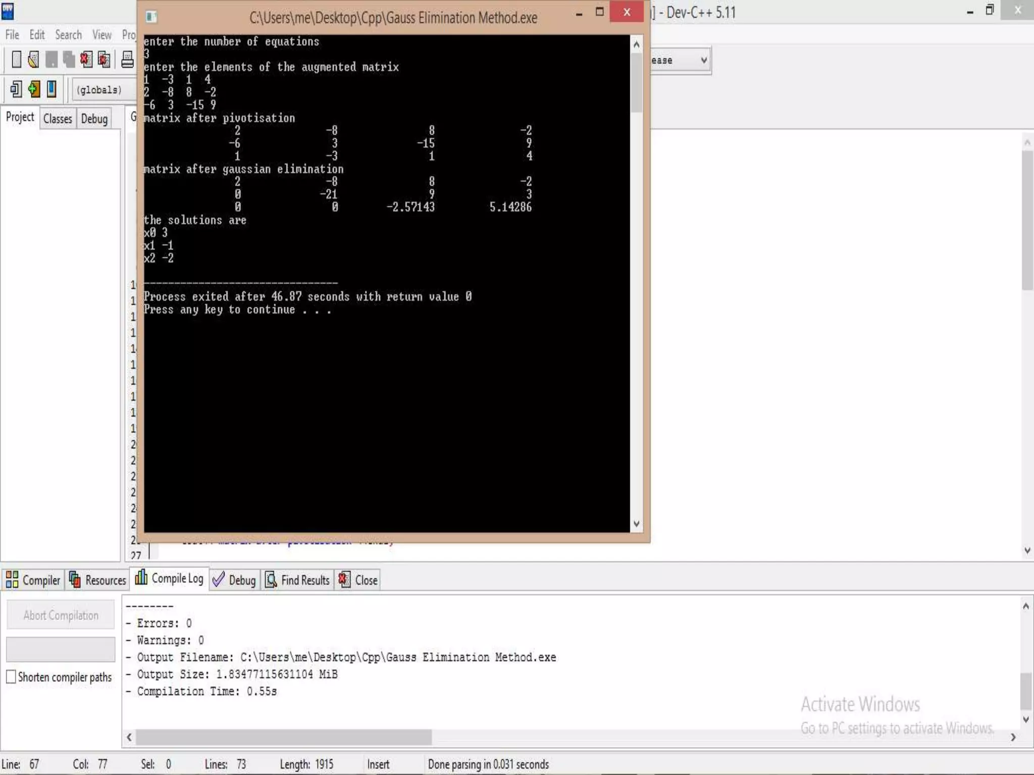Open the File menu

[12, 35]
